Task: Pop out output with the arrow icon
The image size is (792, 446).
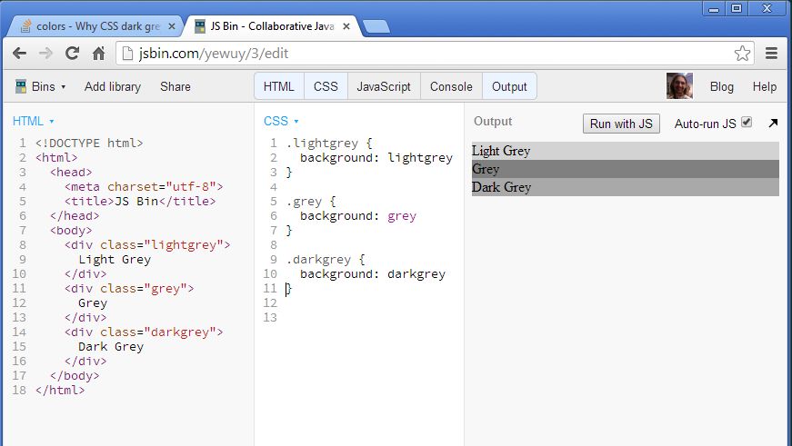Action: point(773,124)
